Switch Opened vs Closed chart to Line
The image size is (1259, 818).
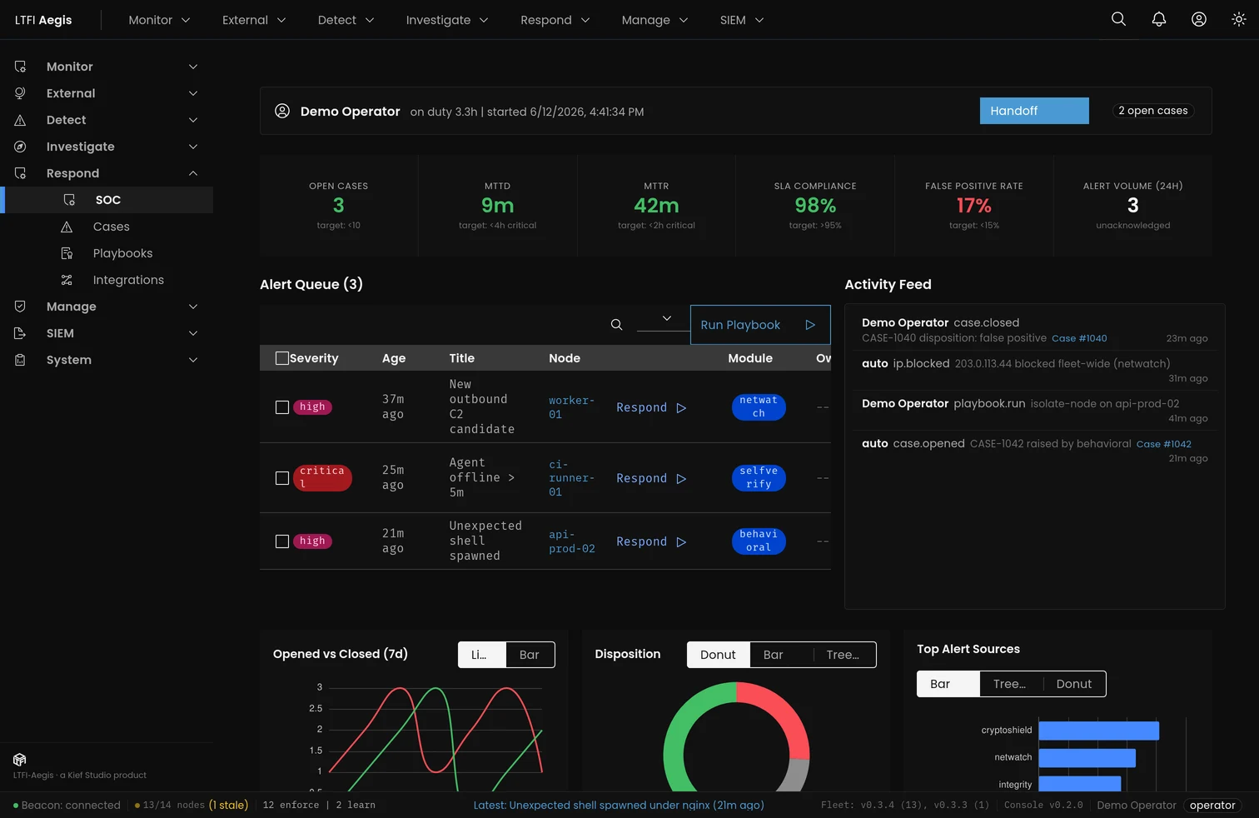[482, 655]
